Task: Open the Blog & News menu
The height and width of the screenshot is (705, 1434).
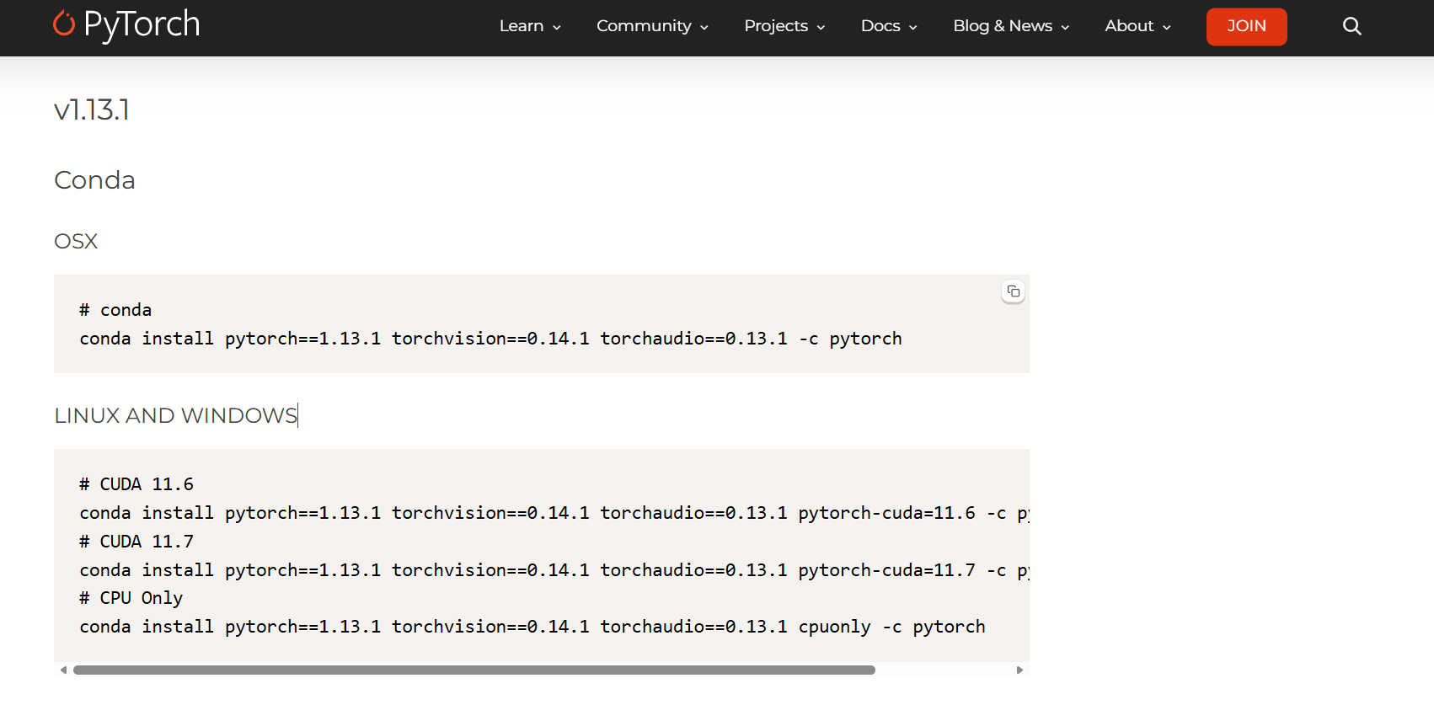Action: click(1011, 26)
